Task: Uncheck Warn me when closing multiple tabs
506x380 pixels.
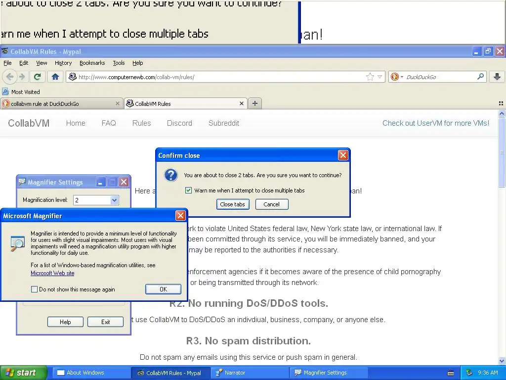Action: coord(188,190)
